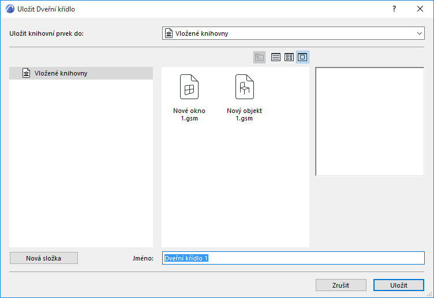Go up one folder level icon
Screen dimensions: 434x298
tap(259, 57)
